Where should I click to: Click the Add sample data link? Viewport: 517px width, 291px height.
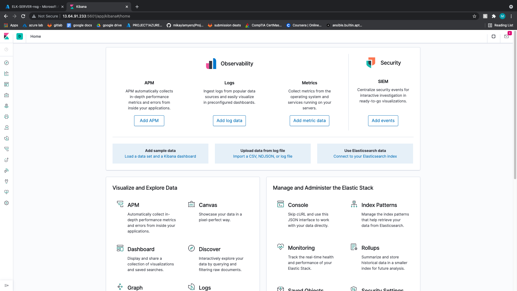tap(160, 156)
